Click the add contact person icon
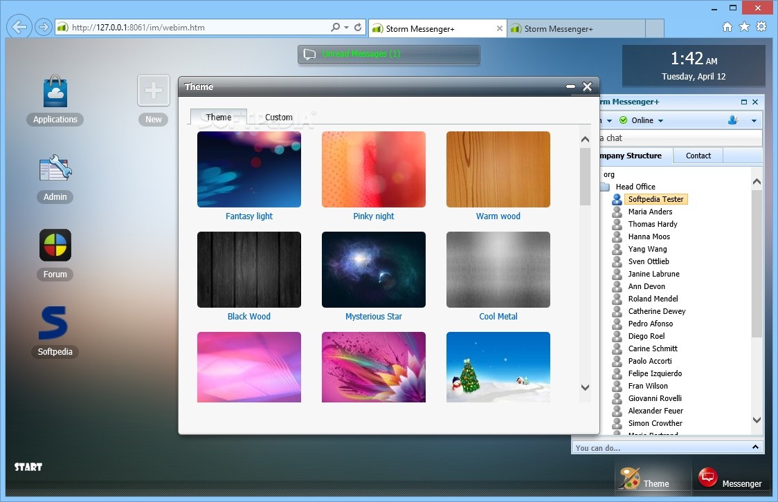The height and width of the screenshot is (502, 778). click(733, 120)
